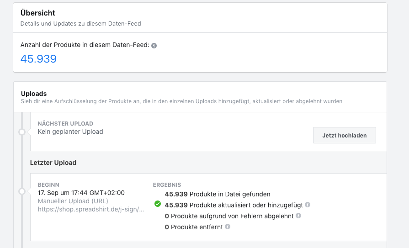Screen dimensions: 409x248
Task: Click the "Übersicht" section heading
Action: (37, 13)
